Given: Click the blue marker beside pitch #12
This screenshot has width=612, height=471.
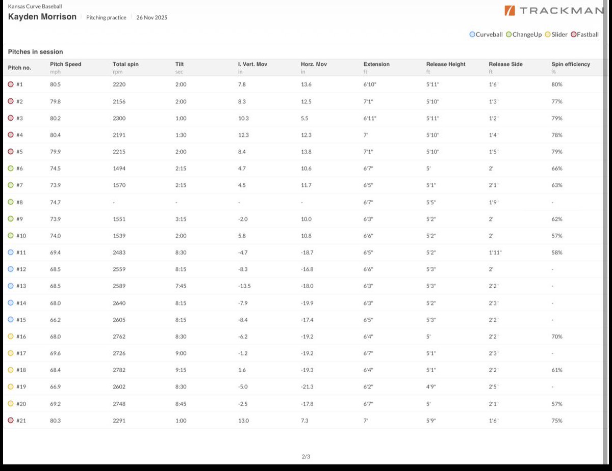Looking at the screenshot, I should click(11, 269).
